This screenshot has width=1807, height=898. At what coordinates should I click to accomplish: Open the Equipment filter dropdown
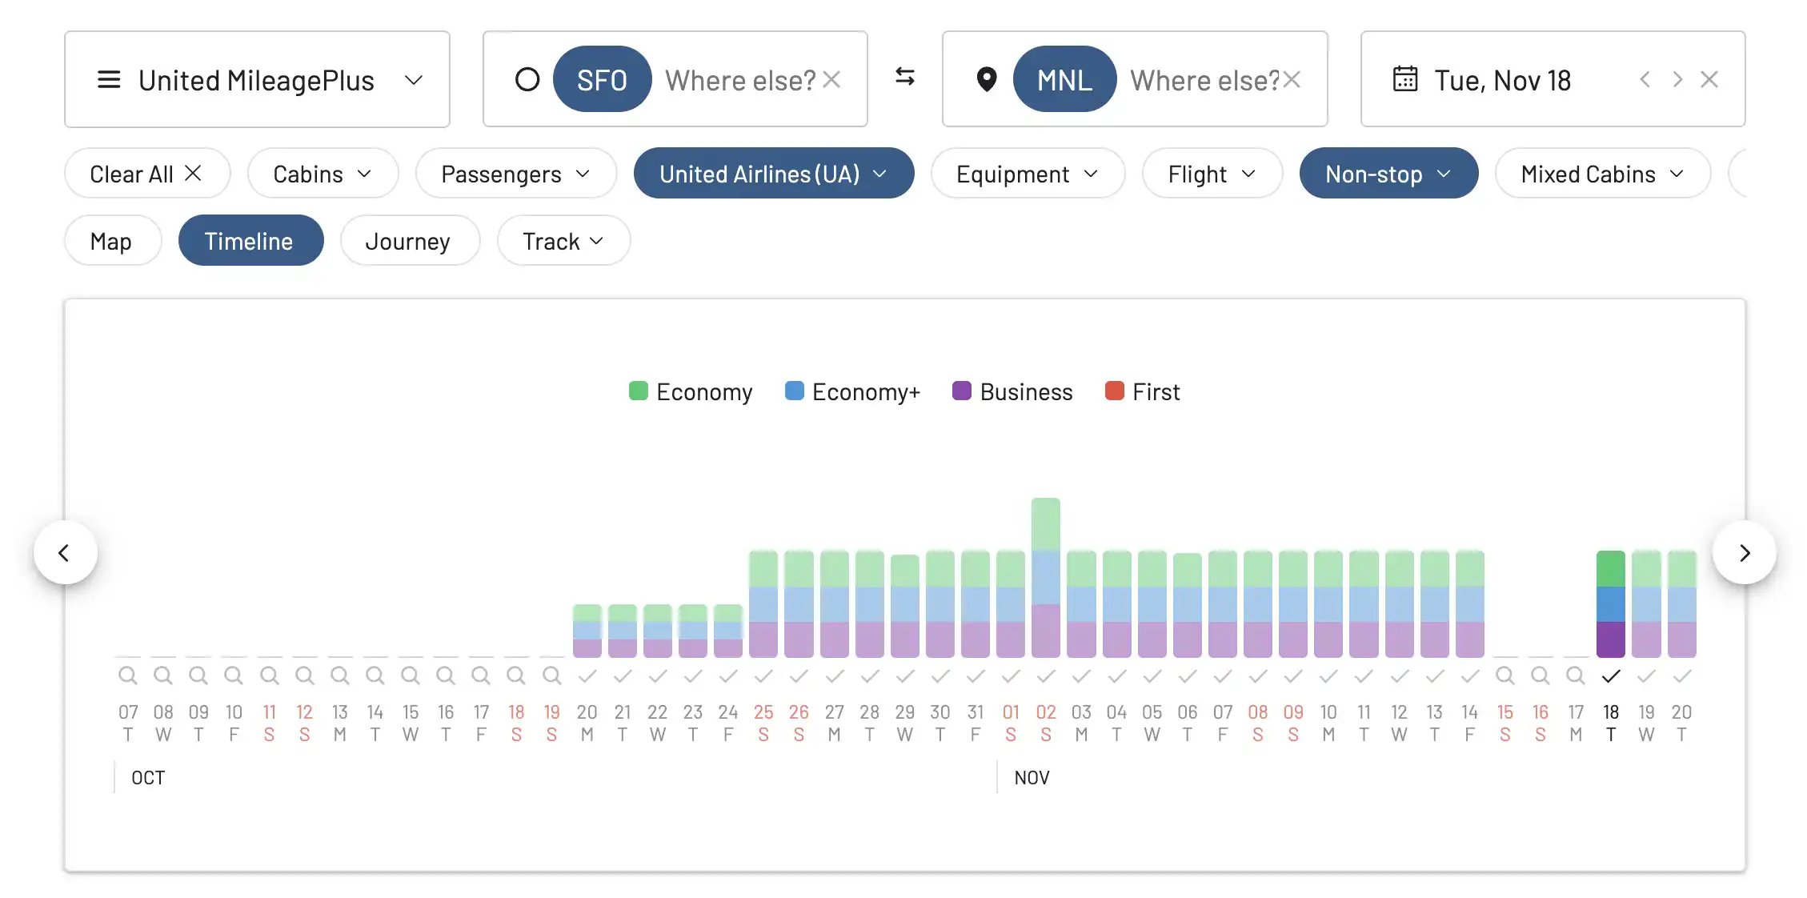[x=1028, y=174]
